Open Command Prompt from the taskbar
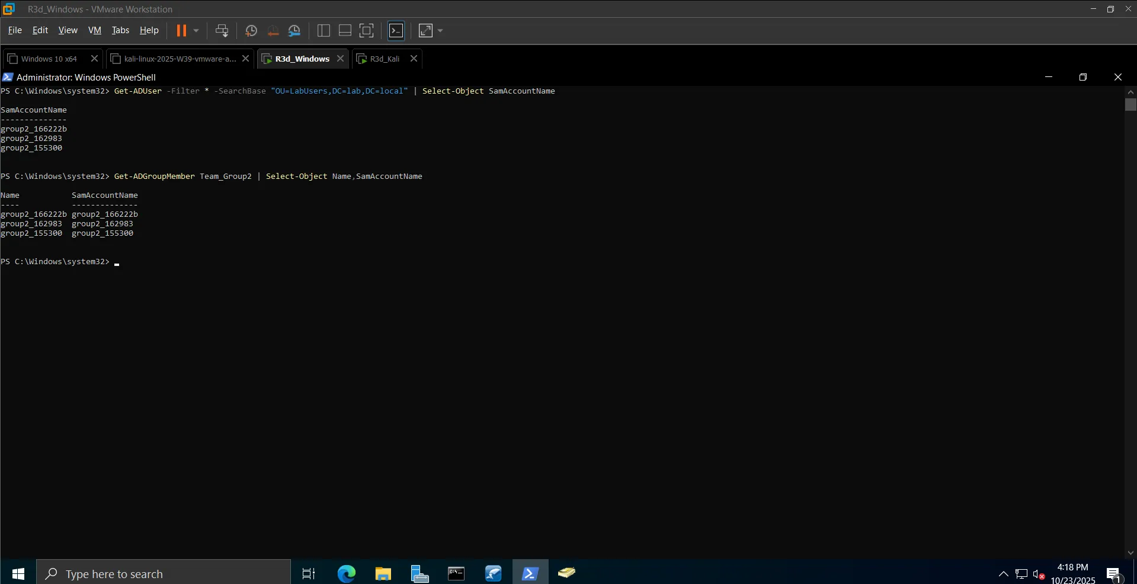This screenshot has width=1137, height=584. click(456, 573)
